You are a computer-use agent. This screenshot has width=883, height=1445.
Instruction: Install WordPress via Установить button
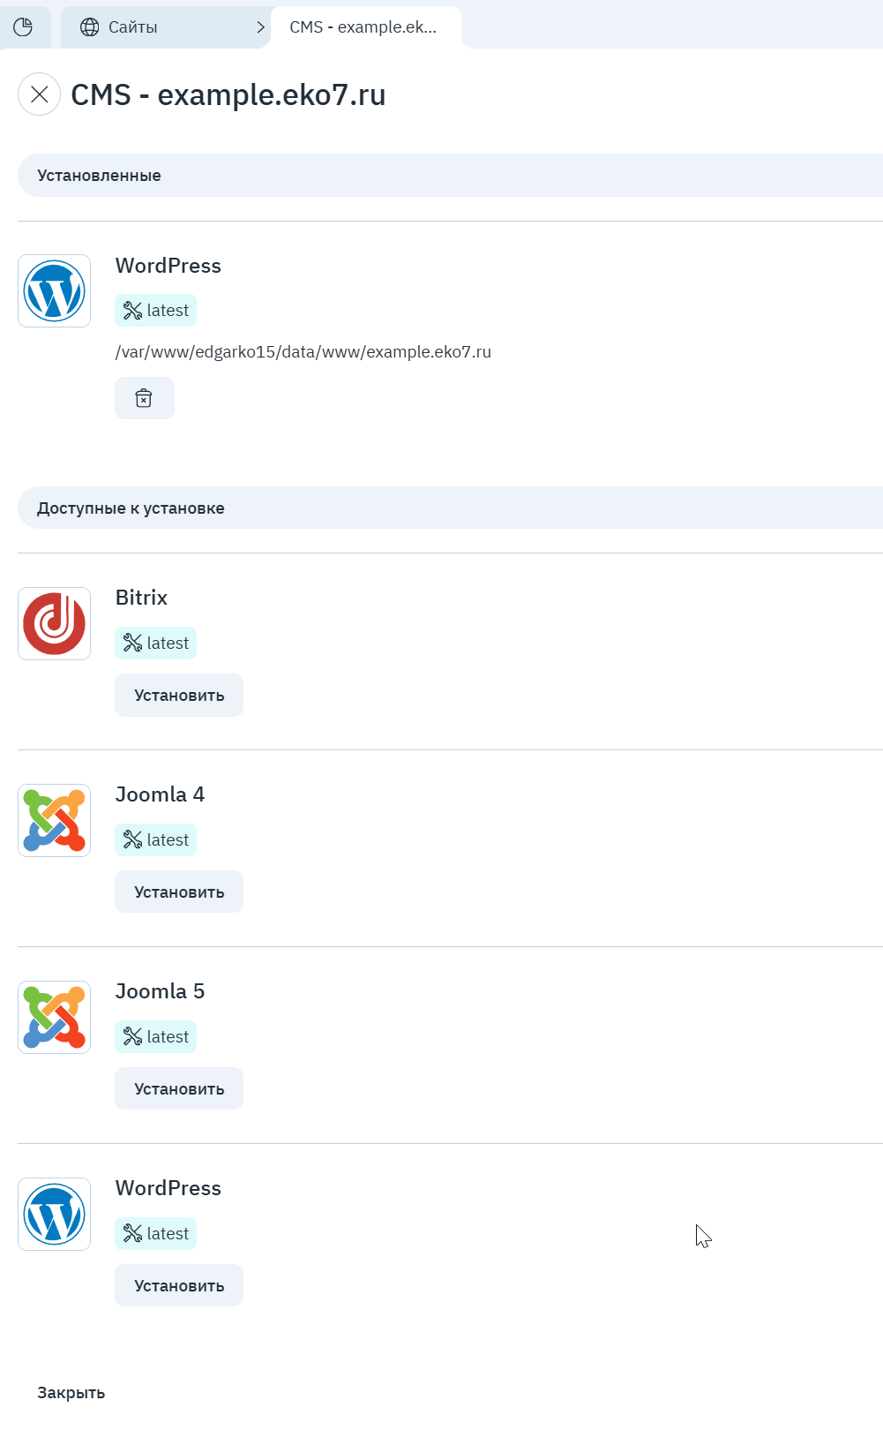pyautogui.click(x=179, y=1286)
